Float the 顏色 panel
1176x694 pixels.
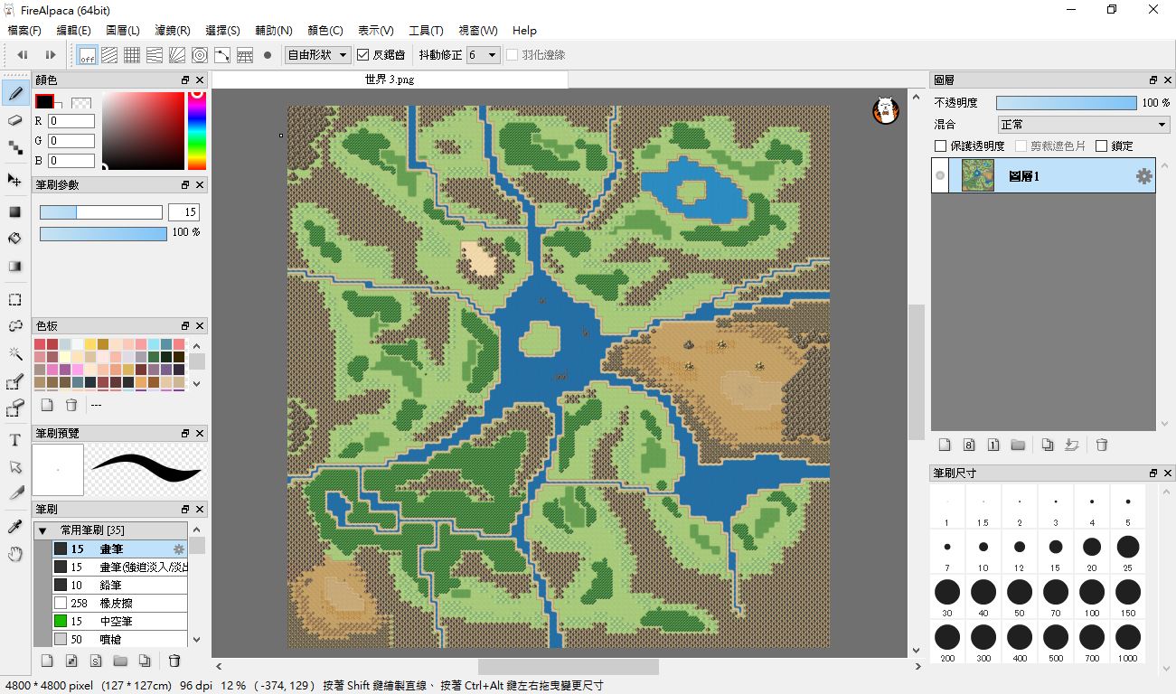point(185,80)
